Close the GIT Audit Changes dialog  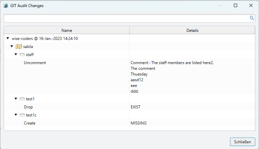point(251,5)
